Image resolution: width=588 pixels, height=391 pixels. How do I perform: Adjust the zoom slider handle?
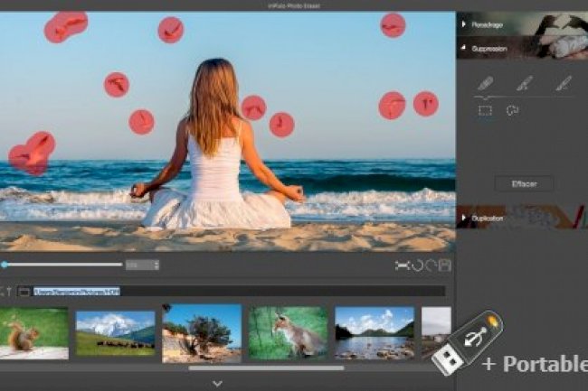point(5,265)
